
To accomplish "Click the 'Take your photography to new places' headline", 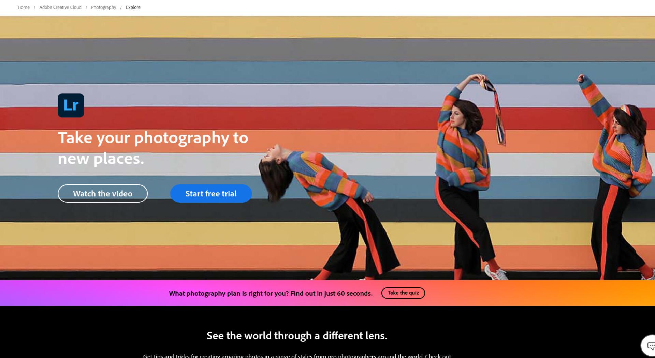I will tap(153, 148).
